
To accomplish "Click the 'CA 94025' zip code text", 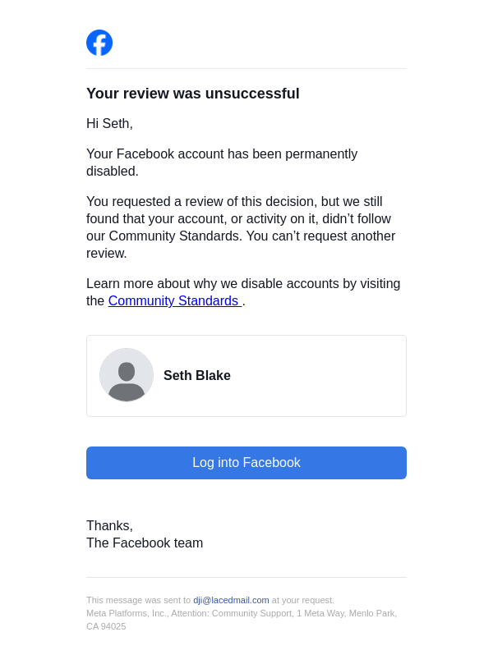I will click(x=106, y=626).
